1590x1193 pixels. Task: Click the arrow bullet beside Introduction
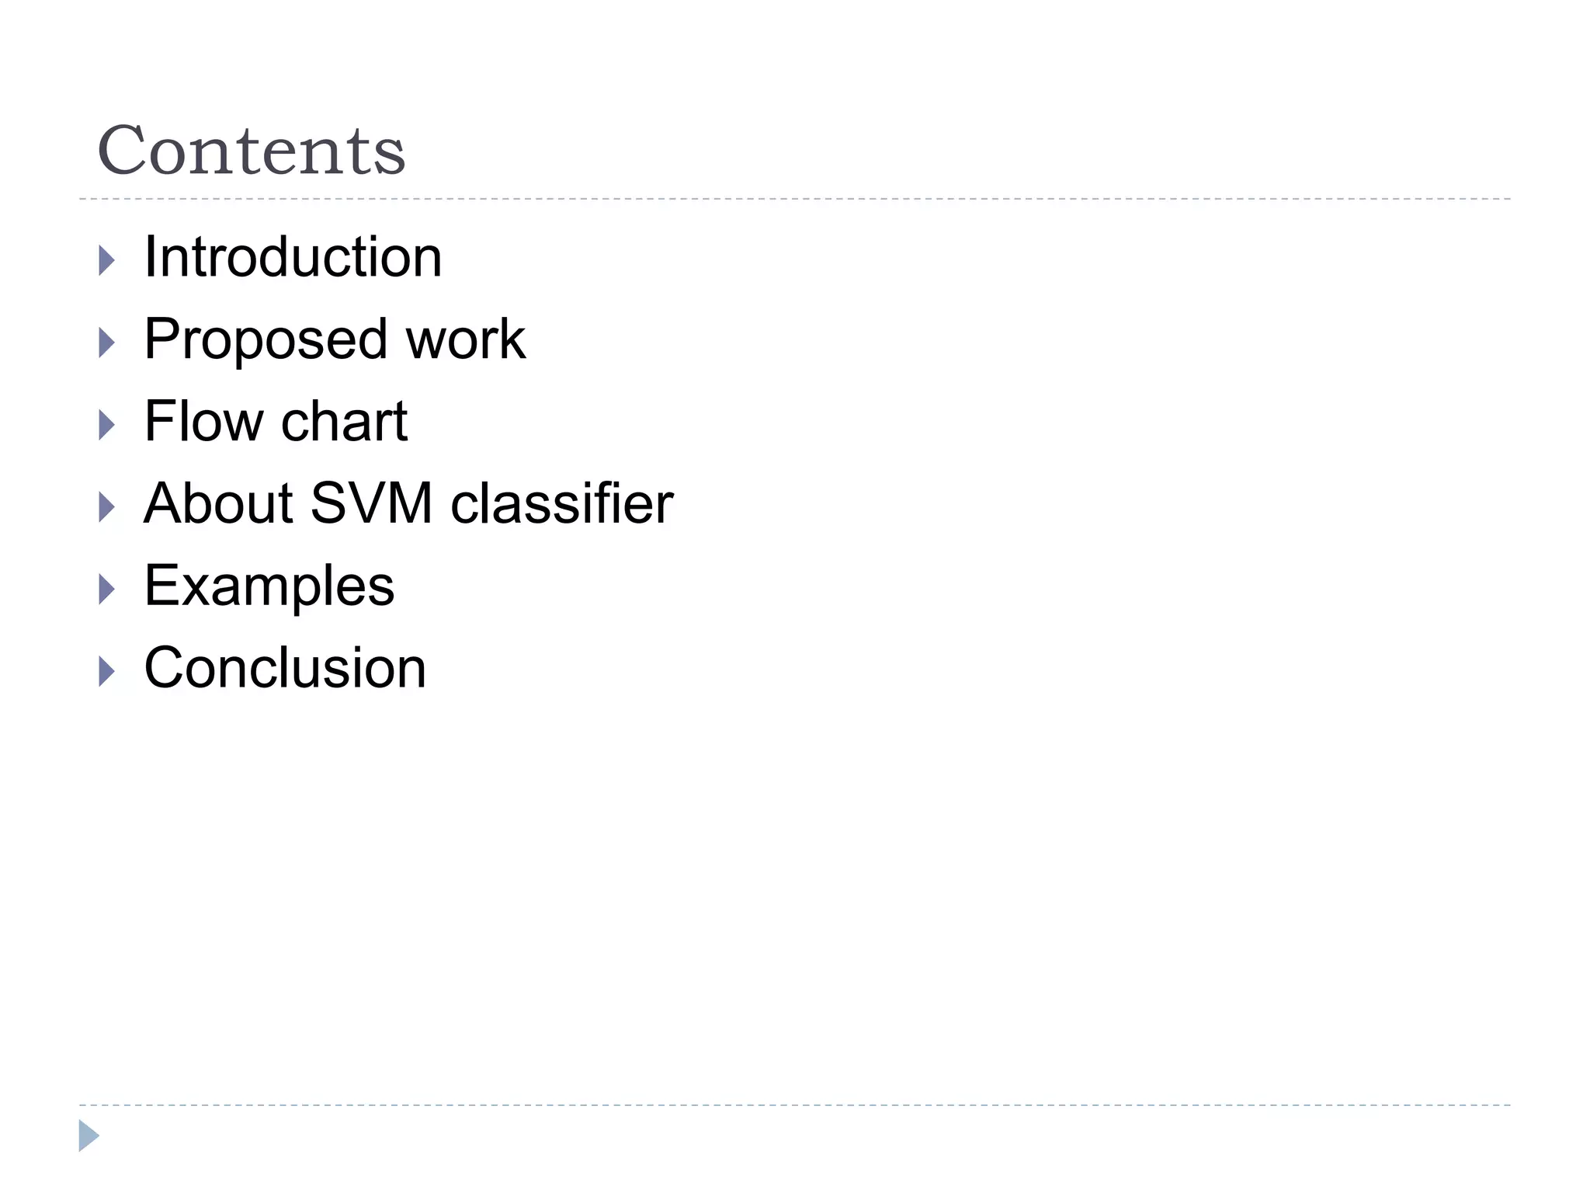tap(107, 260)
